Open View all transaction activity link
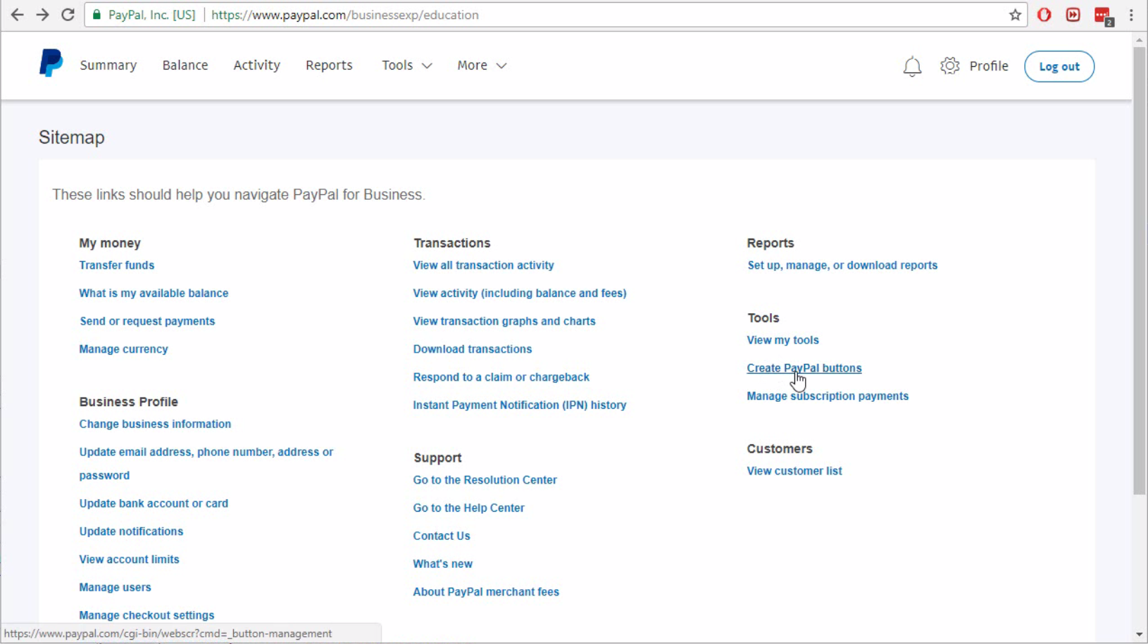1148x644 pixels. coord(484,265)
